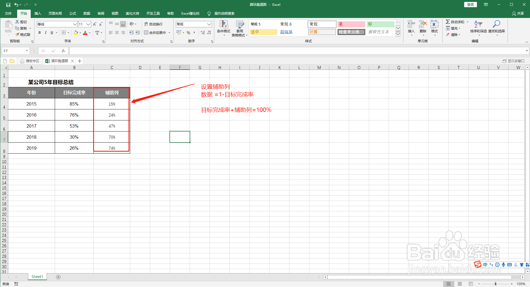Image resolution: width=530 pixels, height=287 pixels.
Task: Click the 清除 (Clear) button
Action: (453, 35)
